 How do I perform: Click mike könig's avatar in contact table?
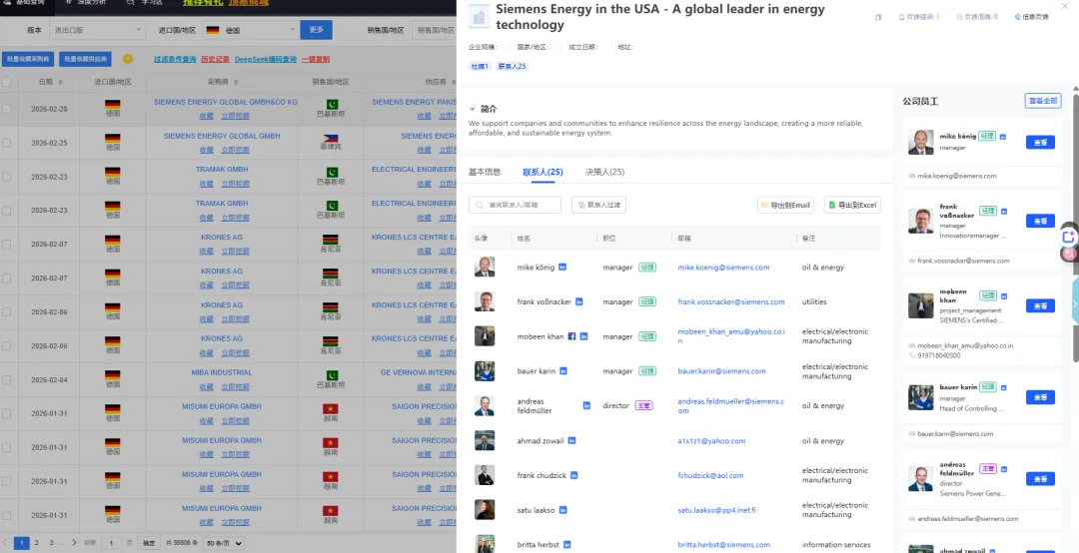[x=485, y=267]
